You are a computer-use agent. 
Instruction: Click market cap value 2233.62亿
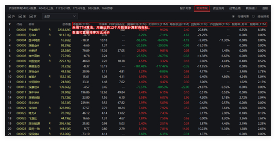coord(64,30)
